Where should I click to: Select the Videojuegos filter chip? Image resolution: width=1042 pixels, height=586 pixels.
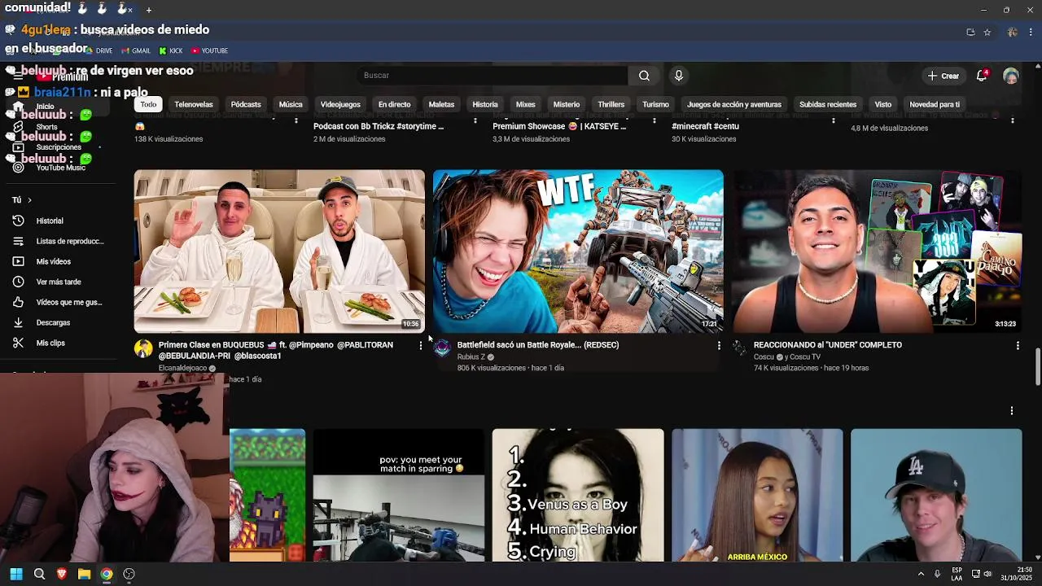pos(340,104)
